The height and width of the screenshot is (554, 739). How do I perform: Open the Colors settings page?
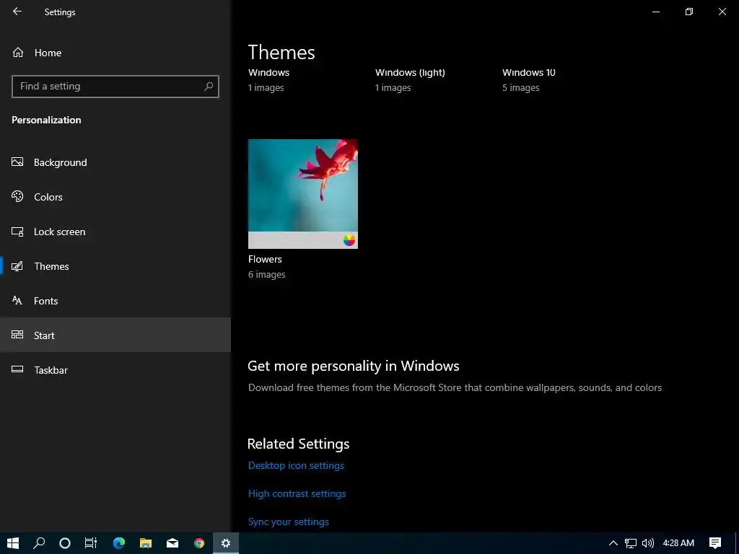pyautogui.click(x=115, y=197)
